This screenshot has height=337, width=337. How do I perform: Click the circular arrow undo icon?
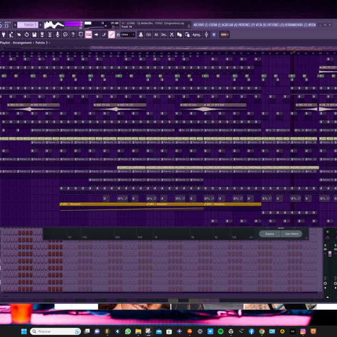tap(26, 35)
